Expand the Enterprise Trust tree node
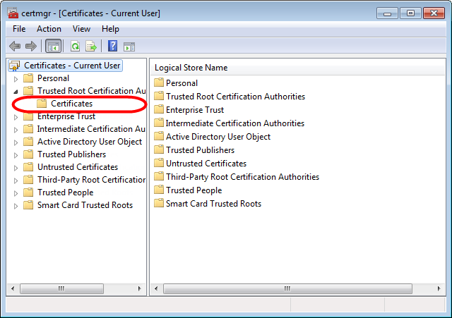Viewport: 452px width, 318px height. (x=16, y=116)
